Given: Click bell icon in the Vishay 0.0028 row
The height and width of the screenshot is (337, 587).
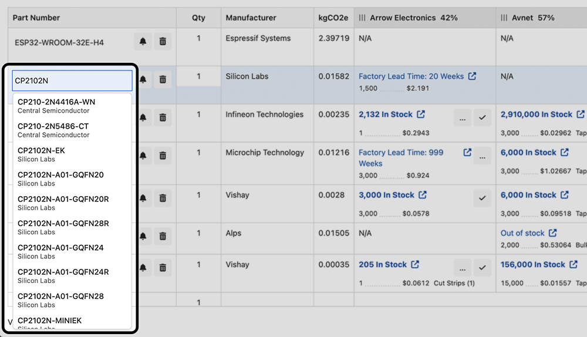Looking at the screenshot, I should pos(143,198).
